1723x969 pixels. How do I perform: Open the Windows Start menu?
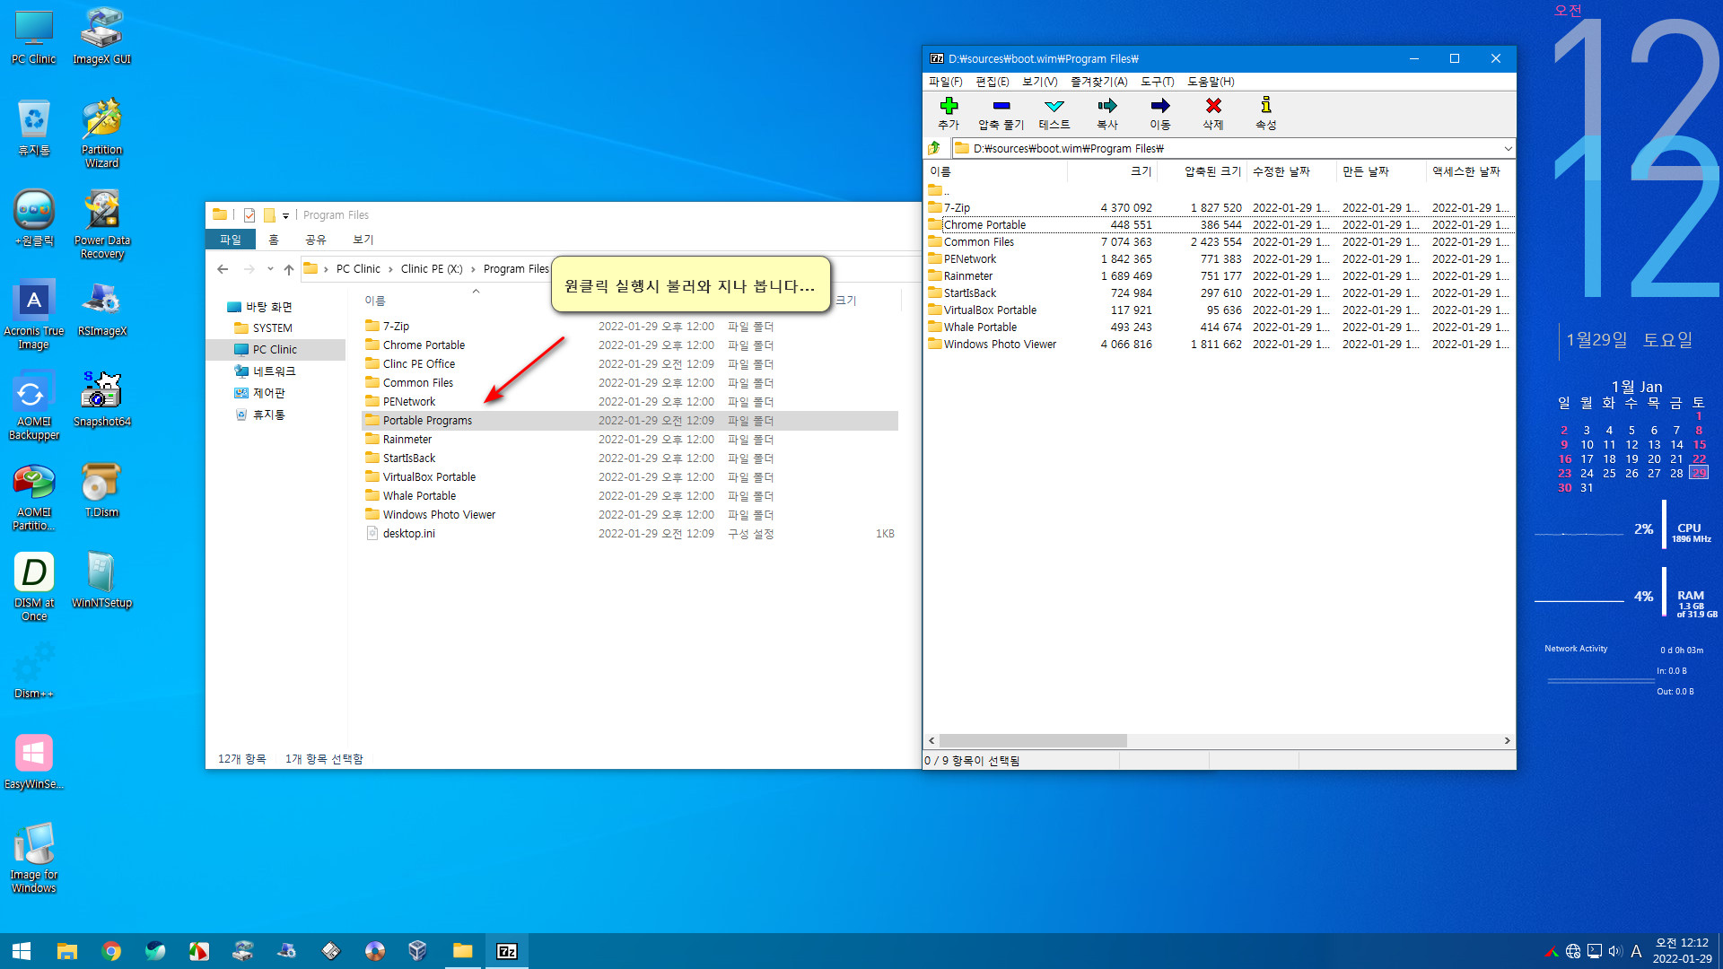[22, 951]
